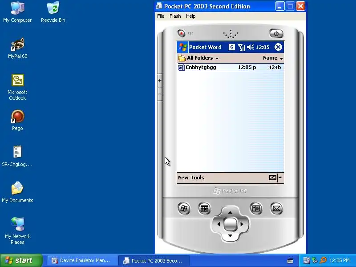
Task: Expand the input method selector arrow
Action: (280, 177)
